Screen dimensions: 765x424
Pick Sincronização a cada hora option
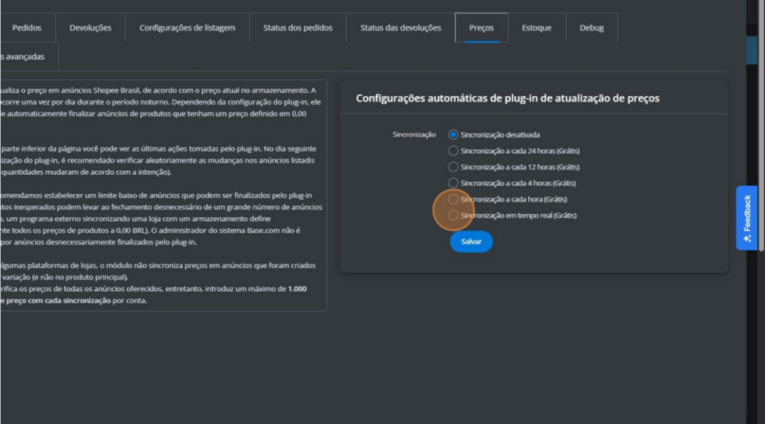pos(453,199)
